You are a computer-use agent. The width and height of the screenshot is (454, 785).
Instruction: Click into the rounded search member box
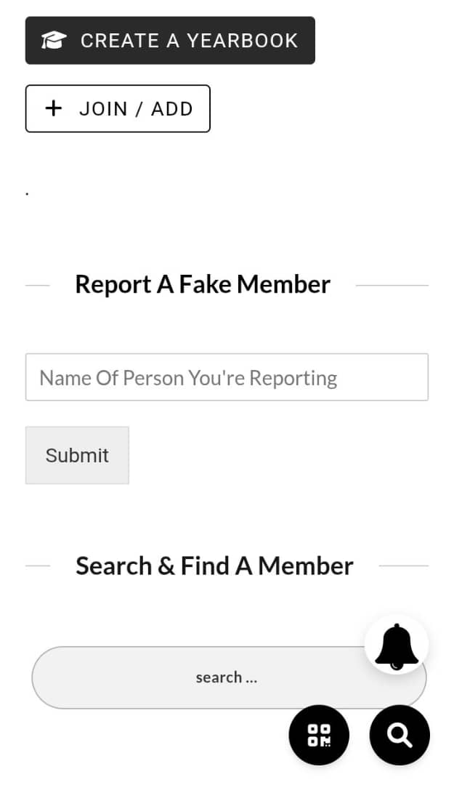click(x=145, y=677)
